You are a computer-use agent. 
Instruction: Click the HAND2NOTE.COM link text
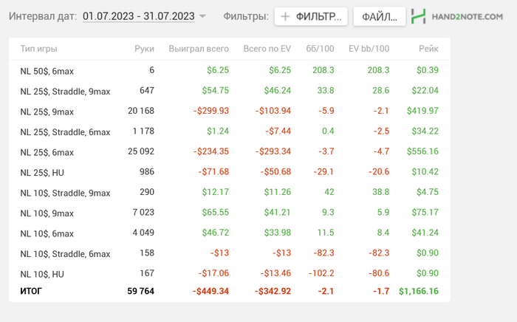[x=468, y=16]
